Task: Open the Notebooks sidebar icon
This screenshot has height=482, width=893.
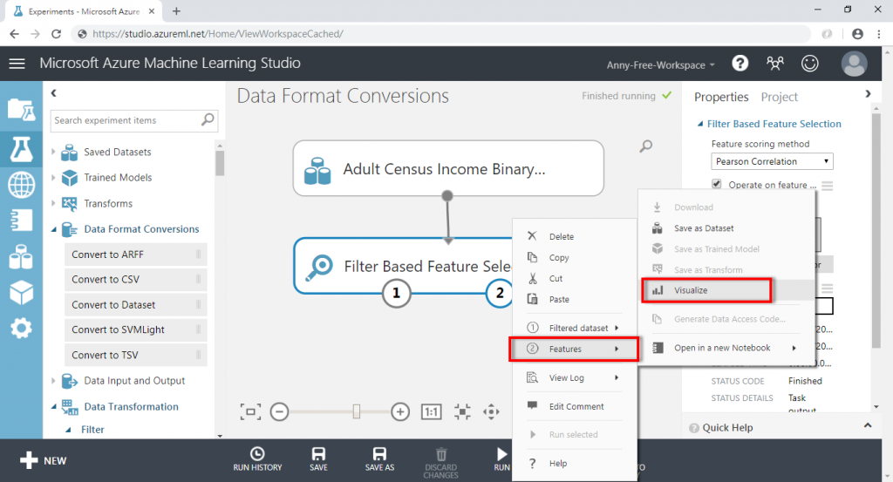Action: pyautogui.click(x=21, y=221)
